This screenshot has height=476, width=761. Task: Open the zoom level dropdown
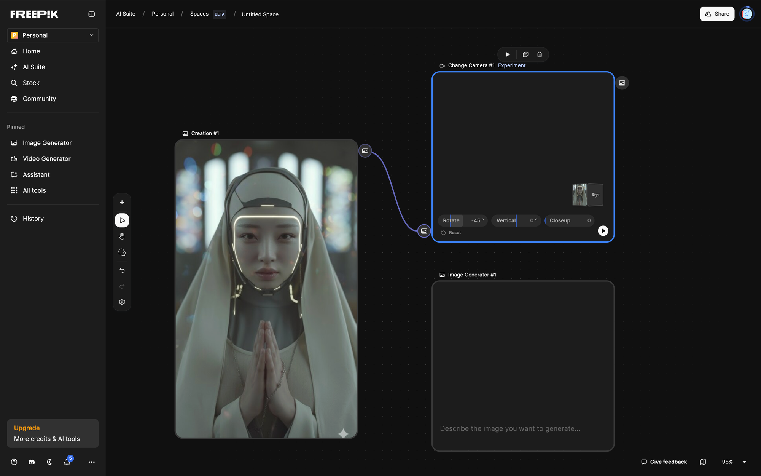[744, 462]
